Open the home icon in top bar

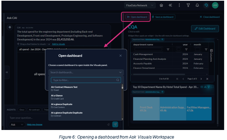point(161,5)
